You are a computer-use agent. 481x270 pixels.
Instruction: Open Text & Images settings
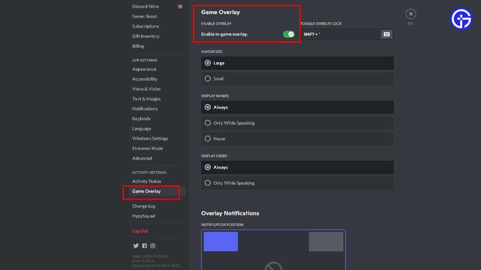point(146,99)
